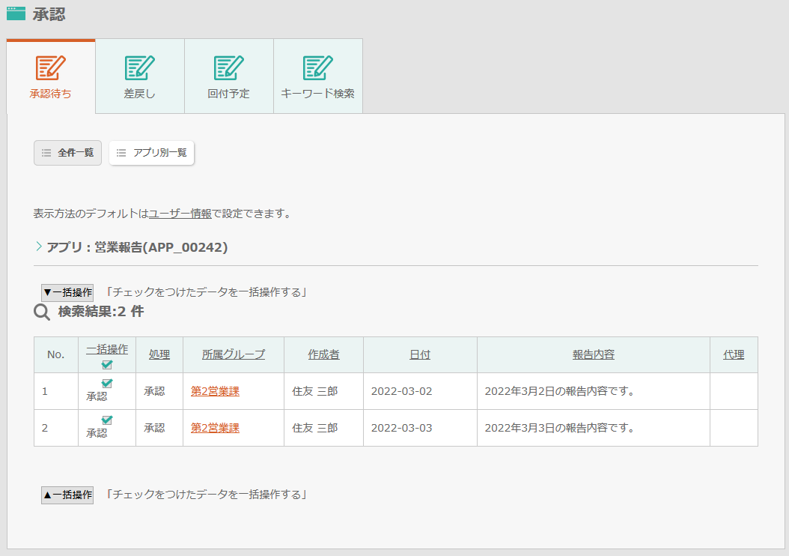Sort by the 報告内容 column header
Viewport: 789px width, 556px height.
pyautogui.click(x=594, y=354)
